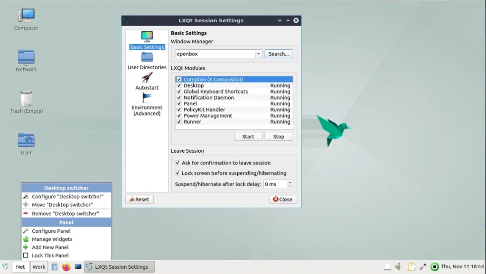Launch the terminal from quick launch
This screenshot has width=486, height=274.
click(x=78, y=266)
